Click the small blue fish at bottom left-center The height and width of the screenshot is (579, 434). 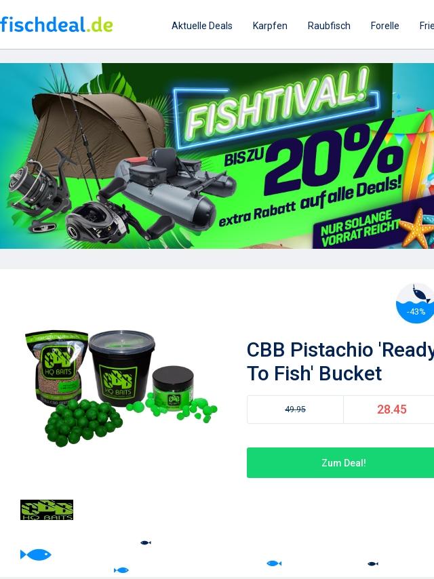tap(121, 570)
